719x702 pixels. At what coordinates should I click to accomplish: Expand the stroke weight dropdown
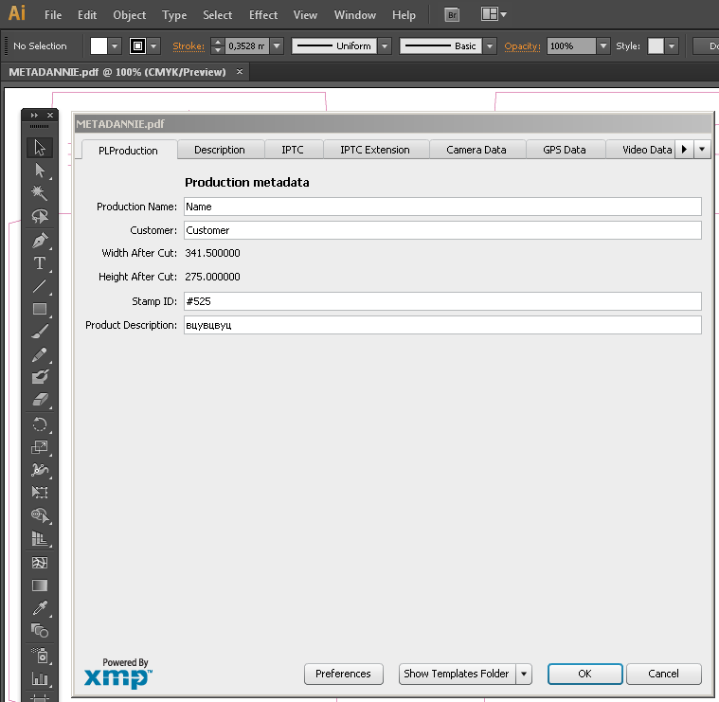277,45
